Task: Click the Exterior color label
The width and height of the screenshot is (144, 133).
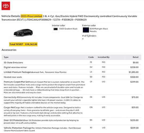Action: (89, 26)
